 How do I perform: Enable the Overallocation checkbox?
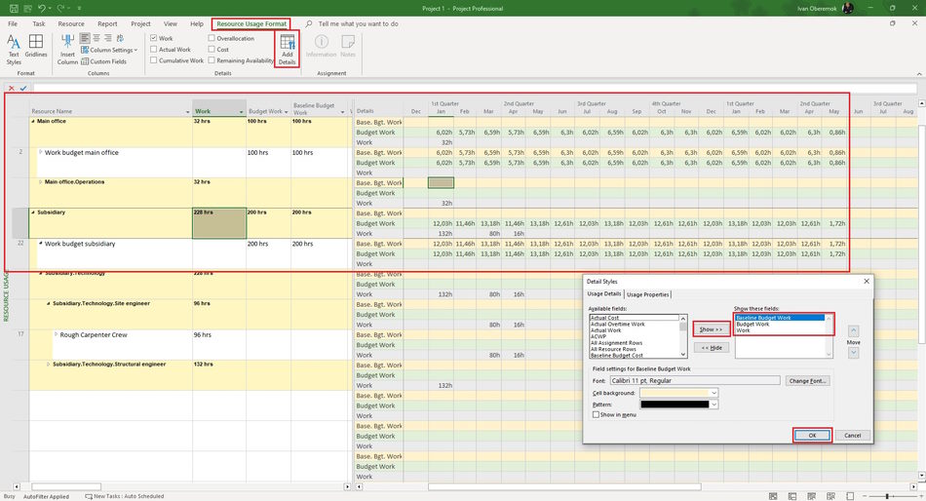tap(212, 38)
